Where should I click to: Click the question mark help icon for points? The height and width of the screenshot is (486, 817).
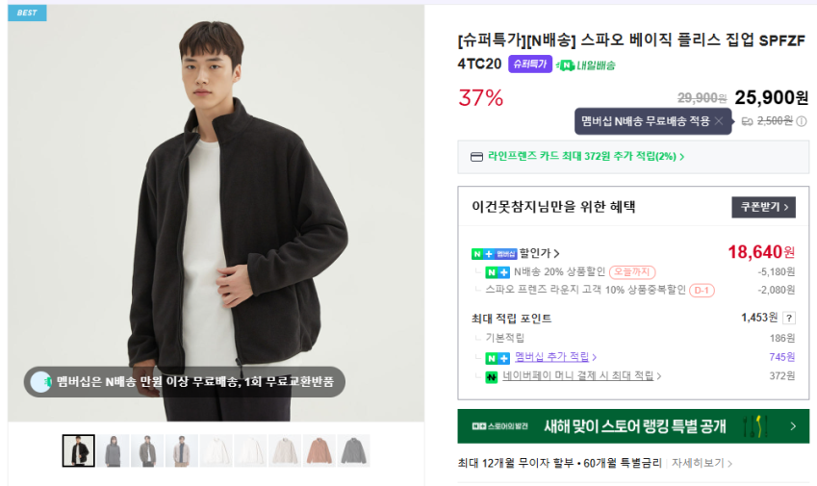(789, 318)
